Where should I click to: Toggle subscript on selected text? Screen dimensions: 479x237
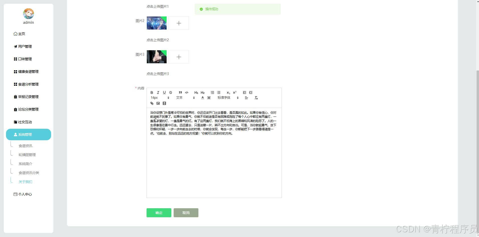coord(228,92)
